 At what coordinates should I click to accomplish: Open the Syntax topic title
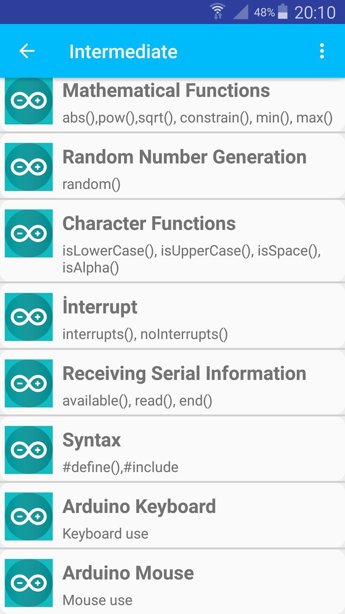[x=92, y=440]
